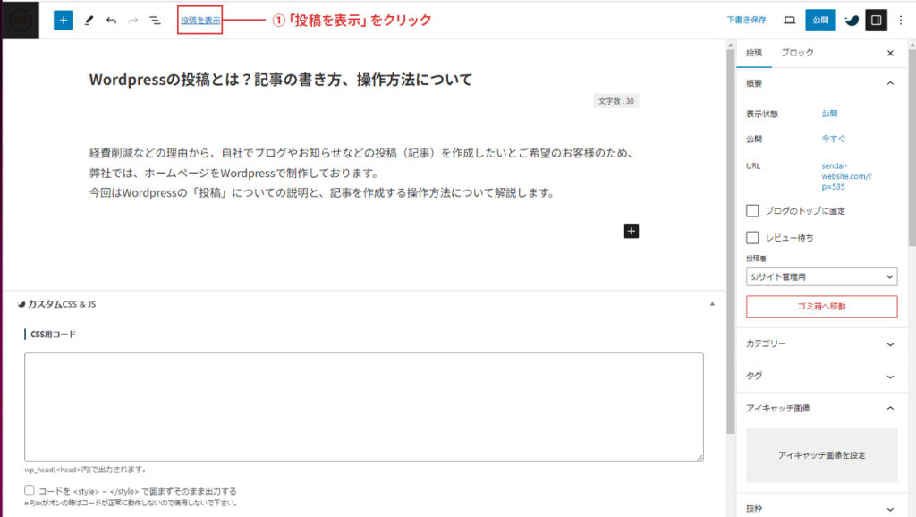Select the pencil Tools icon
The height and width of the screenshot is (517, 916).
pyautogui.click(x=89, y=20)
